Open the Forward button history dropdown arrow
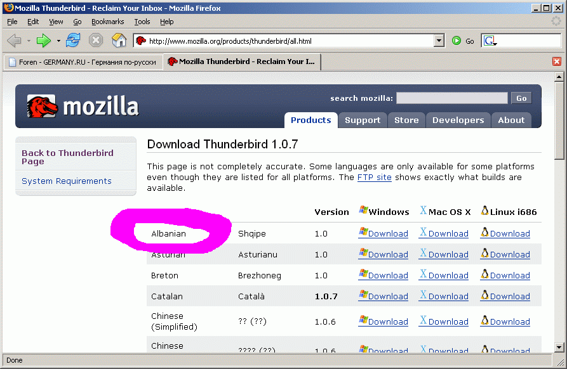Viewport: 567px width, 369px height. coord(58,41)
